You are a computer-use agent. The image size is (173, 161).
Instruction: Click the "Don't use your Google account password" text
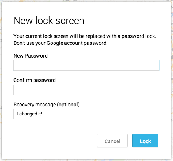coord(60,43)
